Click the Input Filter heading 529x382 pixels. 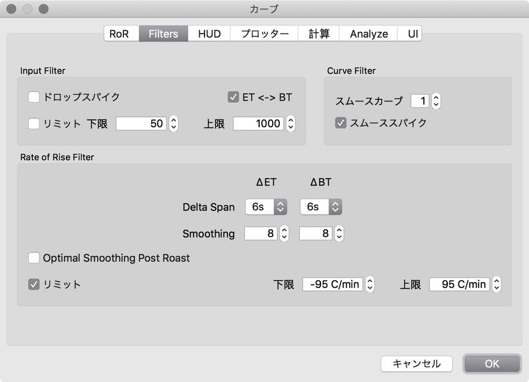(43, 71)
